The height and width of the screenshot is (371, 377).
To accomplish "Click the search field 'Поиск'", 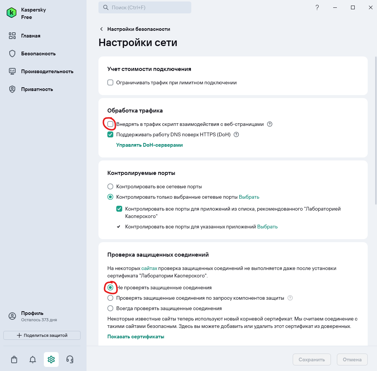I will pyautogui.click(x=145, y=7).
